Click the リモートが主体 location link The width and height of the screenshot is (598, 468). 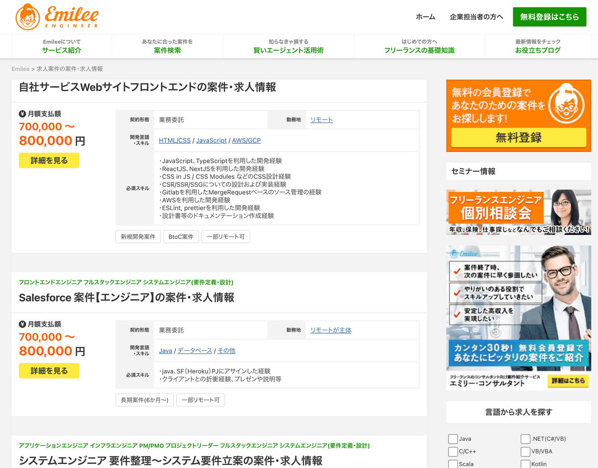[x=331, y=330]
